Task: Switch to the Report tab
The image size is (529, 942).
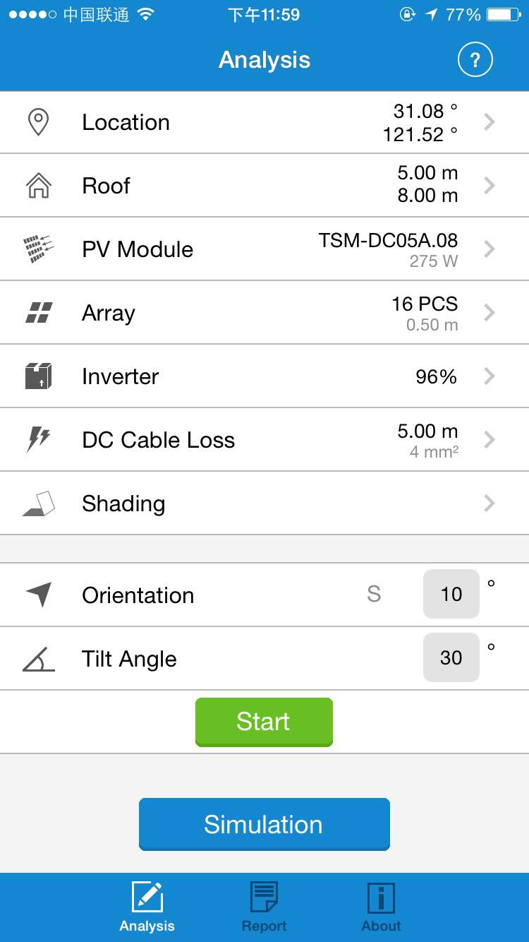Action: click(264, 907)
